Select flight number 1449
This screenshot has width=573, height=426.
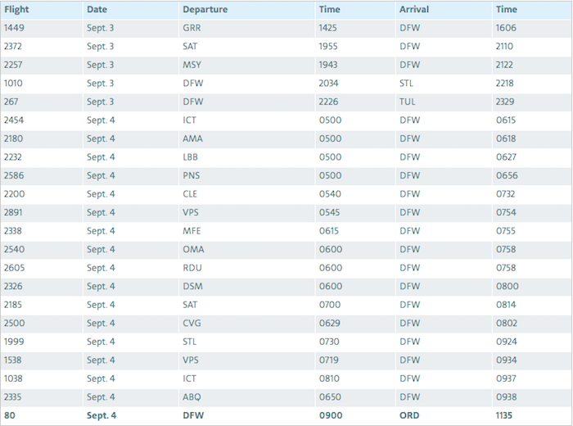pyautogui.click(x=14, y=28)
